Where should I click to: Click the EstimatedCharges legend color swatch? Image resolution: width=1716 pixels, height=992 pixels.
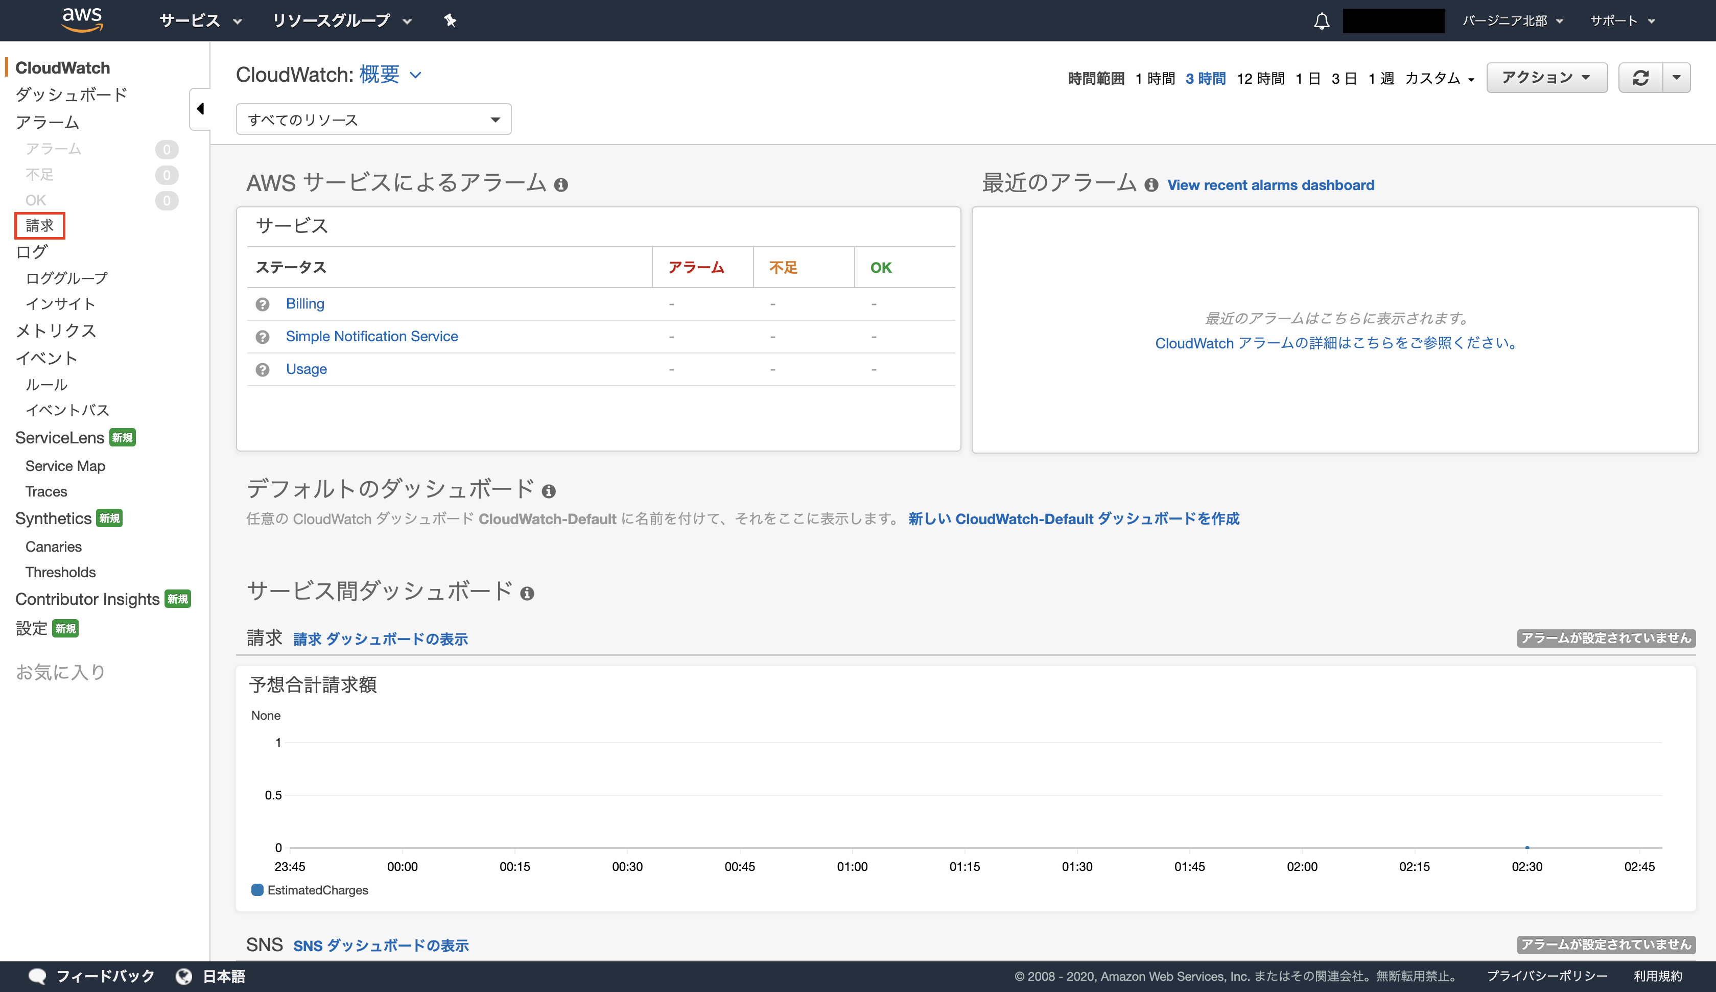(x=257, y=889)
